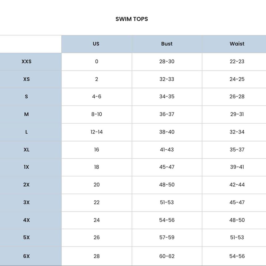Click the XL size row label
Screen dimensions: 266x266
26,150
